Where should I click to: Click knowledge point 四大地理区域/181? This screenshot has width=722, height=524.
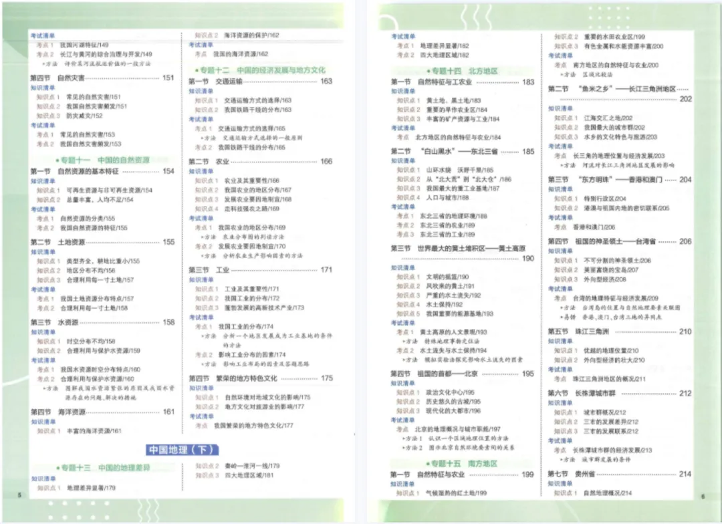click(249, 475)
